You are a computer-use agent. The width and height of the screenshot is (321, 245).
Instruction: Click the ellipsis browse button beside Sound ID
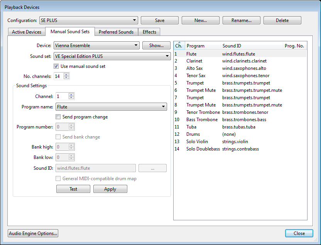coord(152,168)
